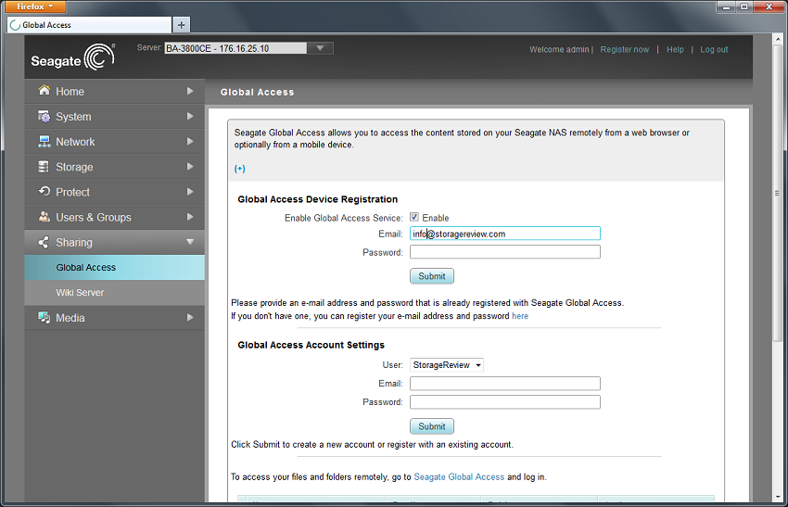Click the Sharing nodes icon in sidebar
Screen dimensions: 788x507
tap(44, 242)
